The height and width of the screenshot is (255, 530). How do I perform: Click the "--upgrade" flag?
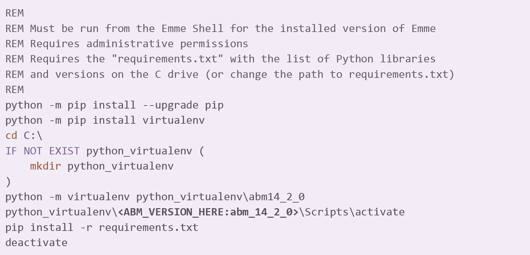pos(171,105)
